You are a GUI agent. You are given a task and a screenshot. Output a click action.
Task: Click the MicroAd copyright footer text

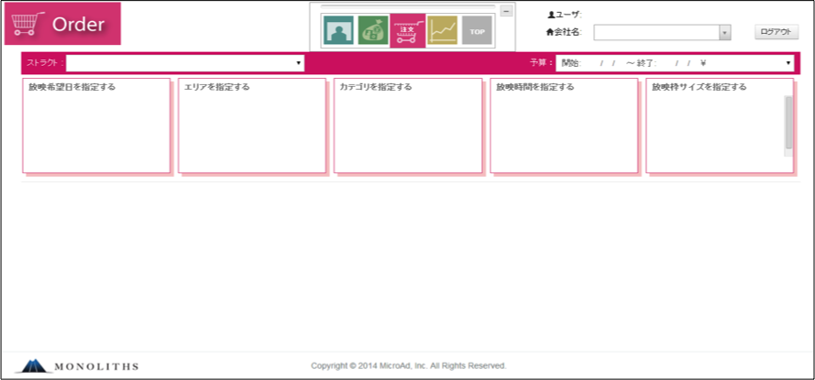click(x=408, y=365)
